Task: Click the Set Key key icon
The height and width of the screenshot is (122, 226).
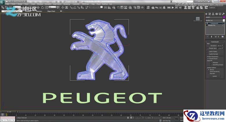Action: pos(177,119)
